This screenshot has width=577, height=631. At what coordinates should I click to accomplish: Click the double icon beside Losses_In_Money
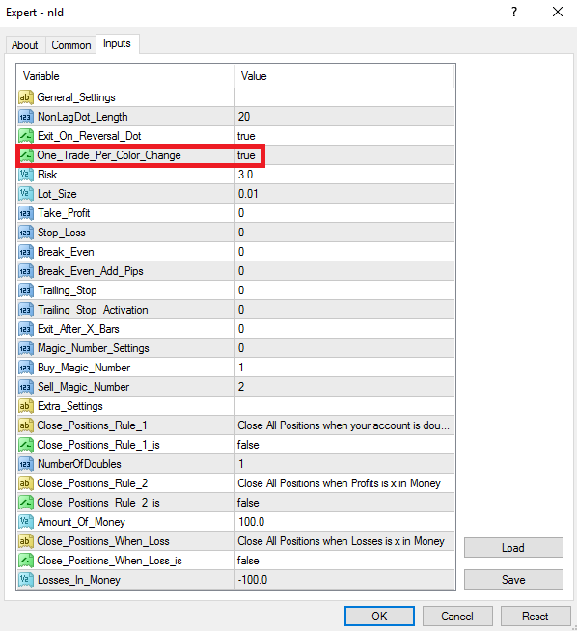point(26,580)
